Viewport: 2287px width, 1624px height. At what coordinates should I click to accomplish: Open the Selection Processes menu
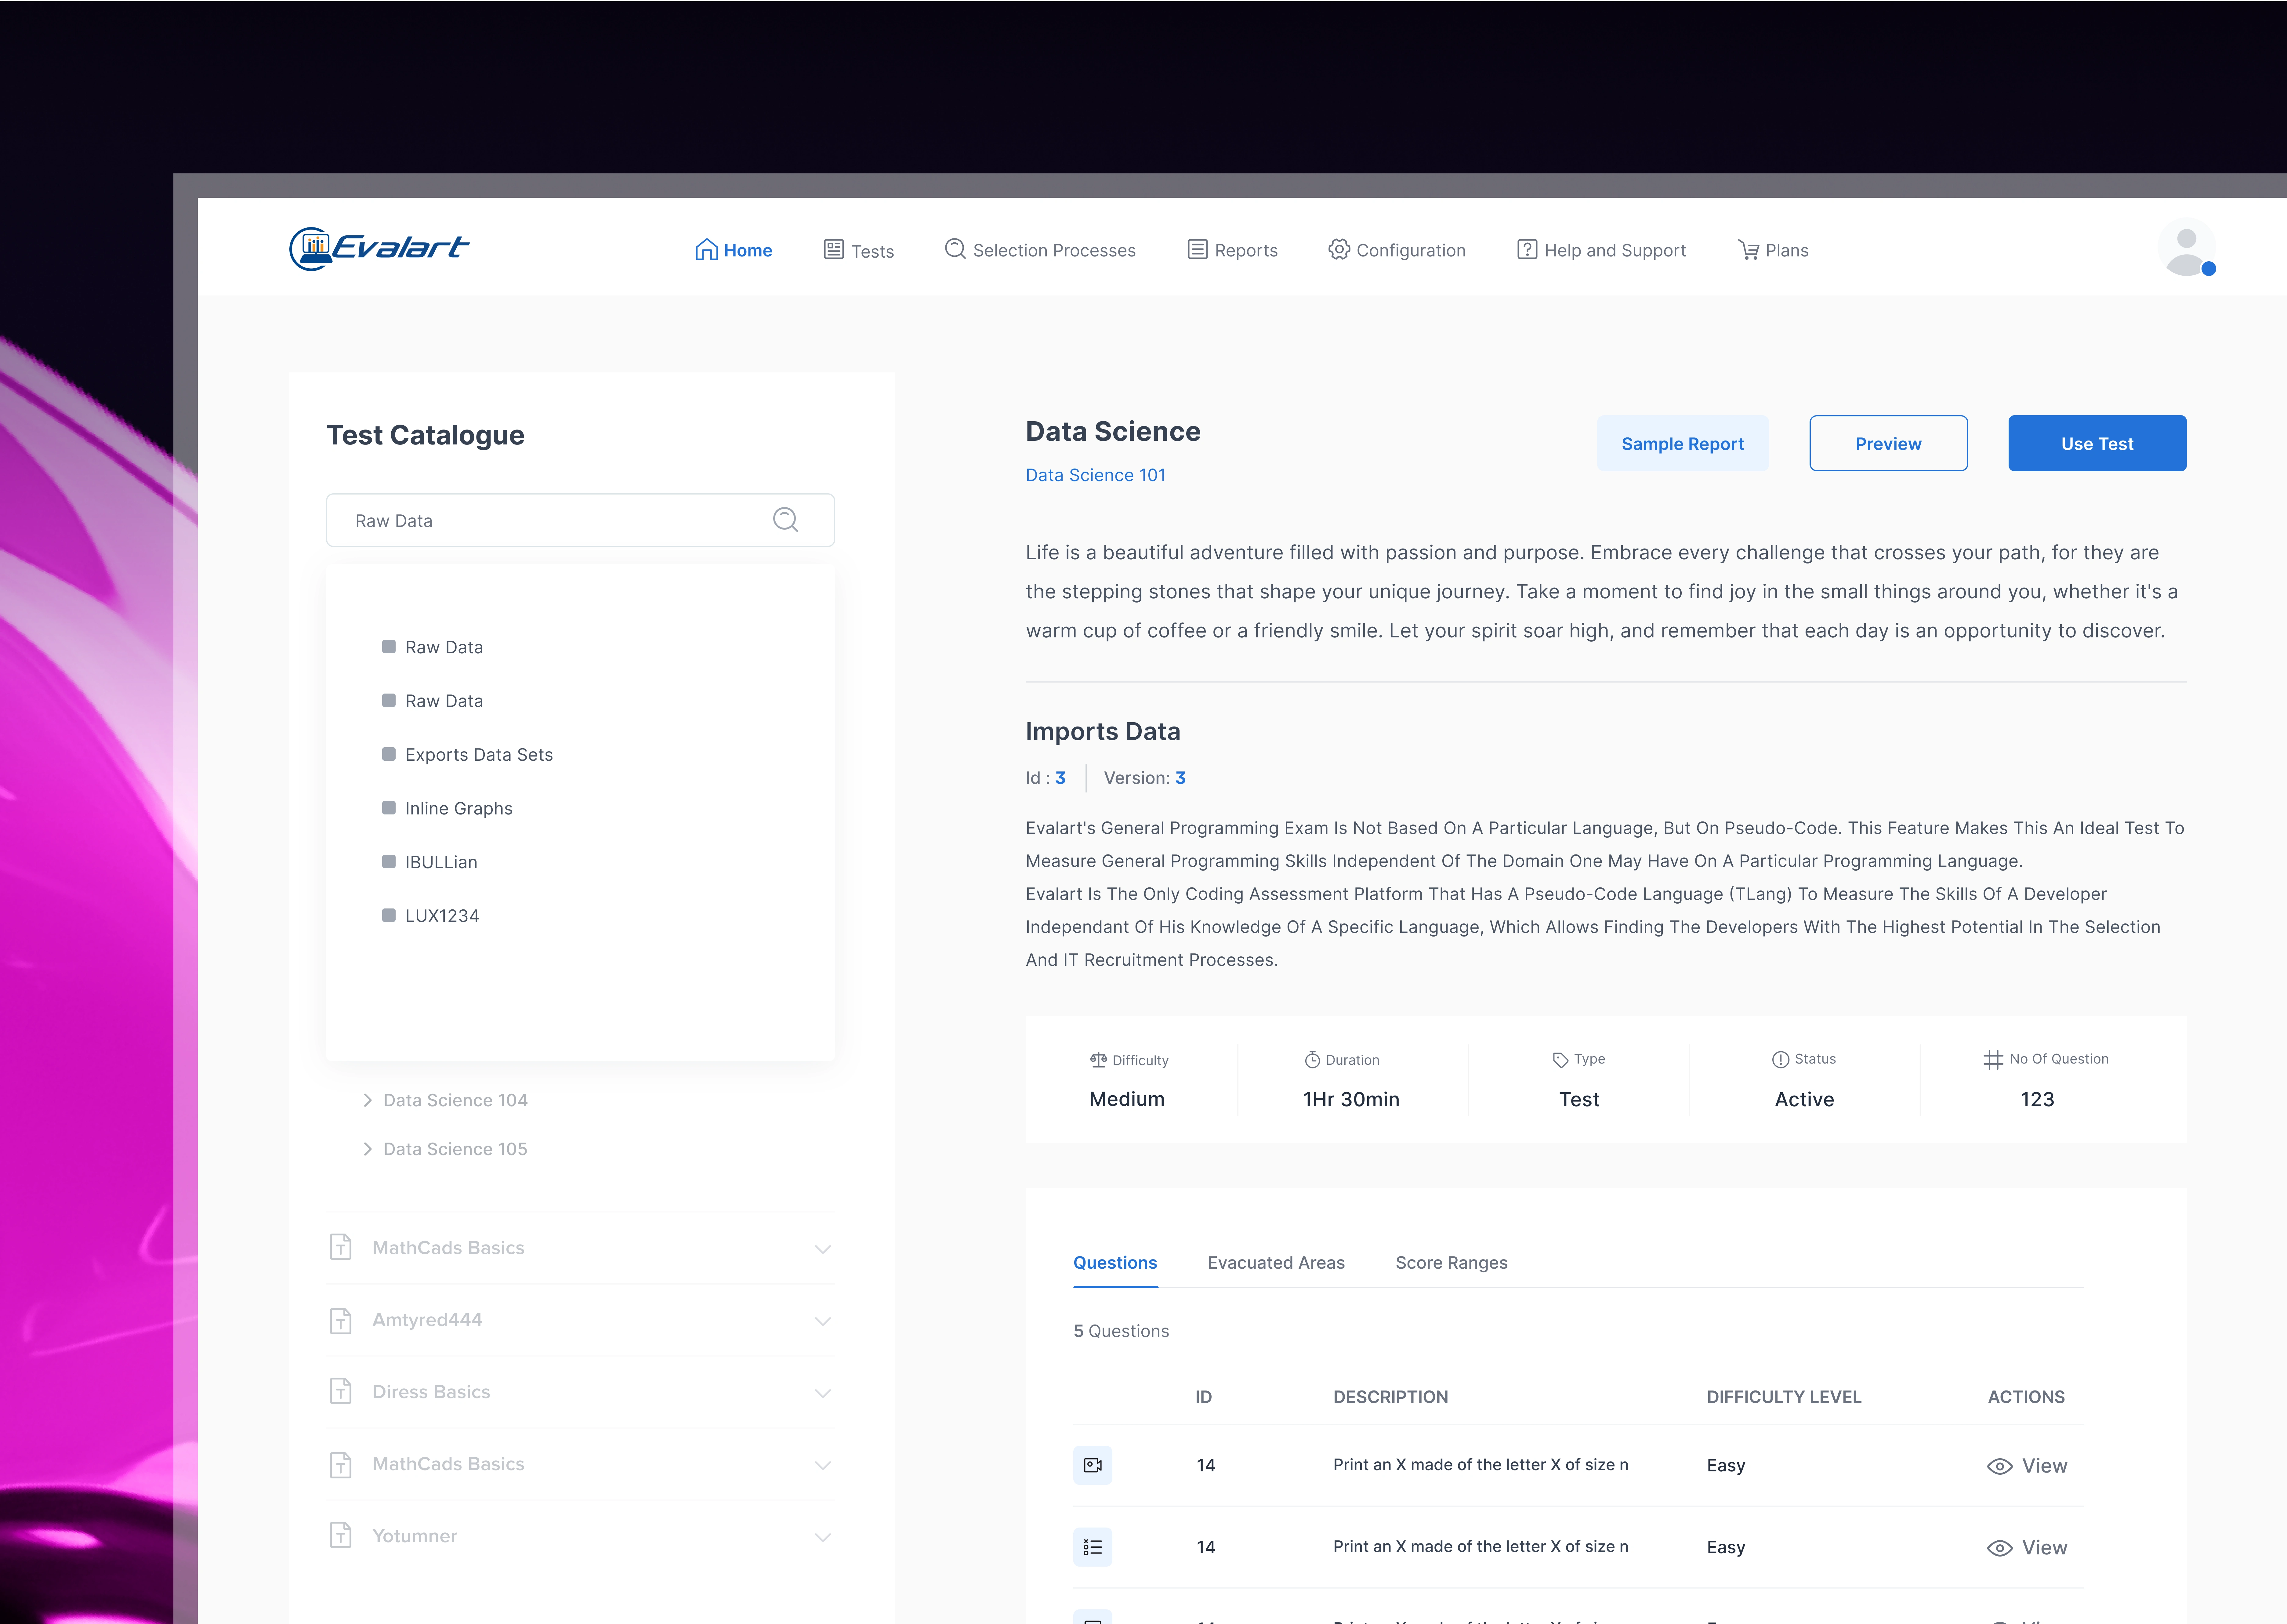[1040, 250]
